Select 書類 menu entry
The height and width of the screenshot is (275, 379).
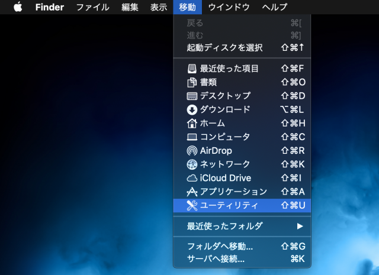tap(242, 83)
